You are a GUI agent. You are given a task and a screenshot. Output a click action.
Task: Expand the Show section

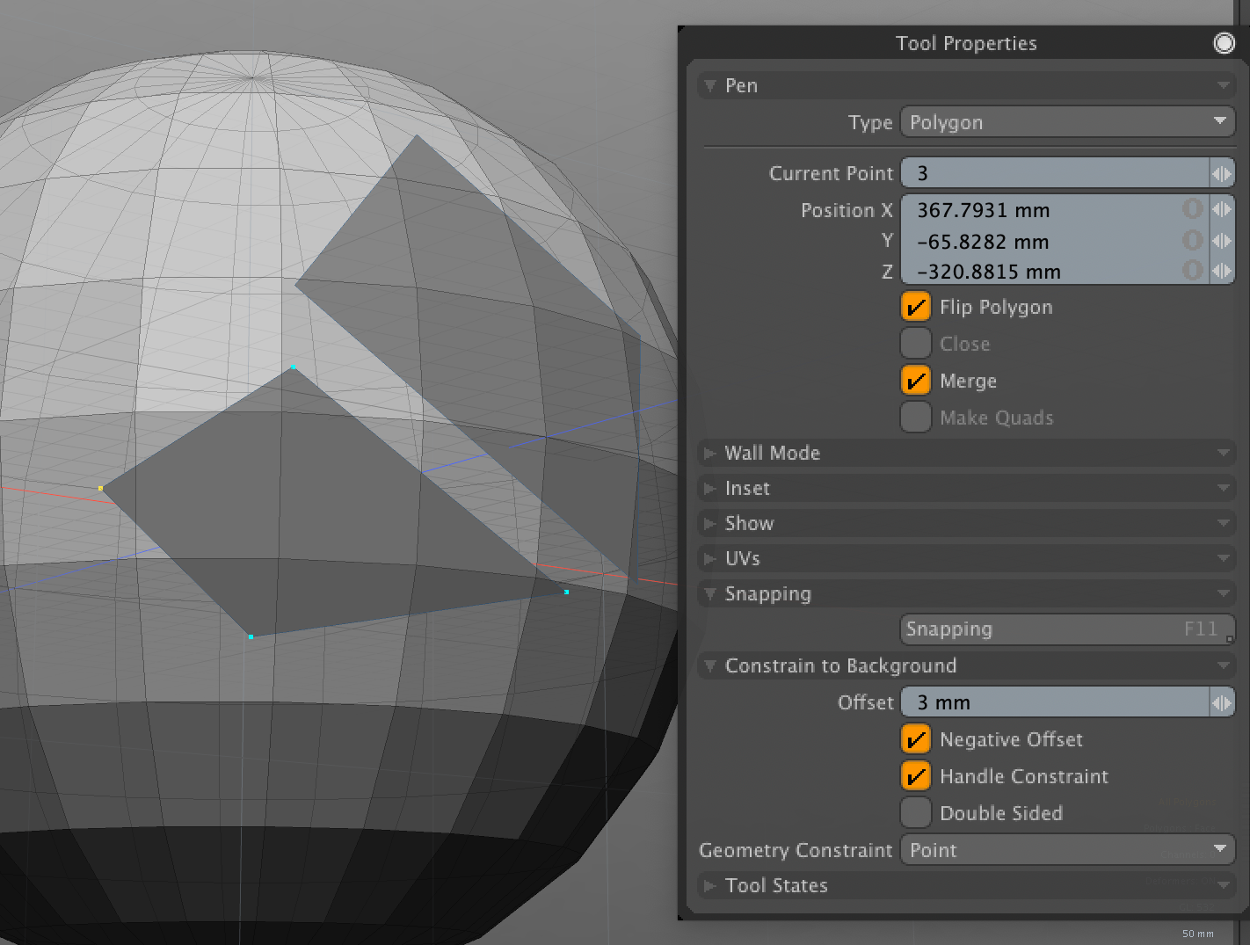click(x=710, y=523)
